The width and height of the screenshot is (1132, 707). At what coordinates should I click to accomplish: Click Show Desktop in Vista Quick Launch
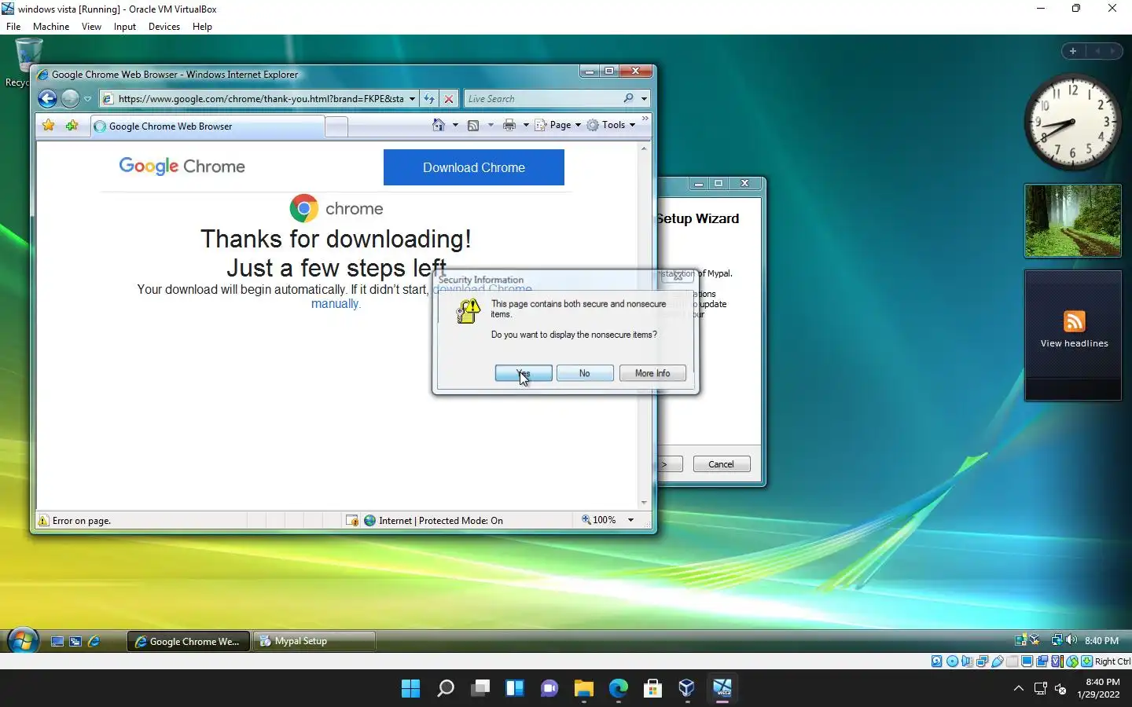click(57, 642)
